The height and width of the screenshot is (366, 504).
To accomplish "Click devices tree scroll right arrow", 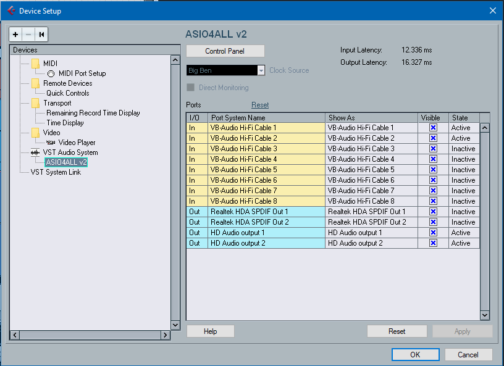I will pos(165,335).
